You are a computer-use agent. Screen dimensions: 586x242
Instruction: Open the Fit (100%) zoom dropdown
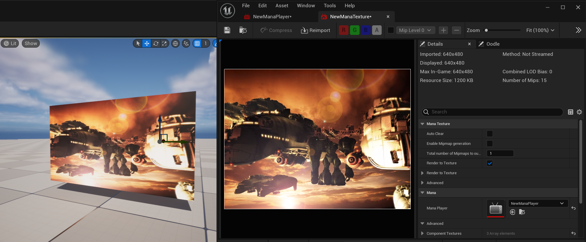[x=540, y=30]
